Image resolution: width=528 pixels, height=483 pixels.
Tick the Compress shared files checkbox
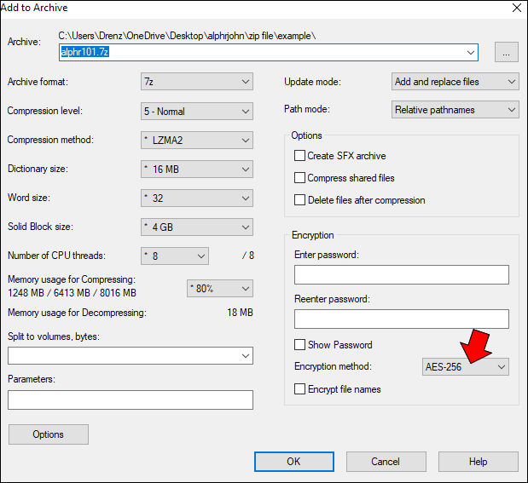tap(299, 177)
